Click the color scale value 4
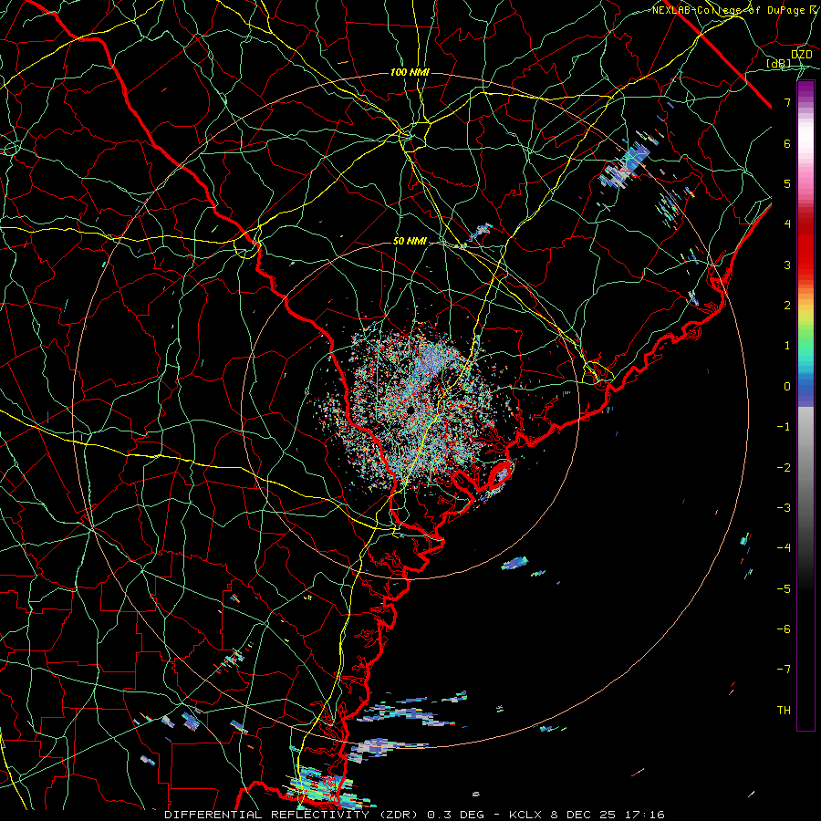This screenshot has height=821, width=821. (787, 224)
